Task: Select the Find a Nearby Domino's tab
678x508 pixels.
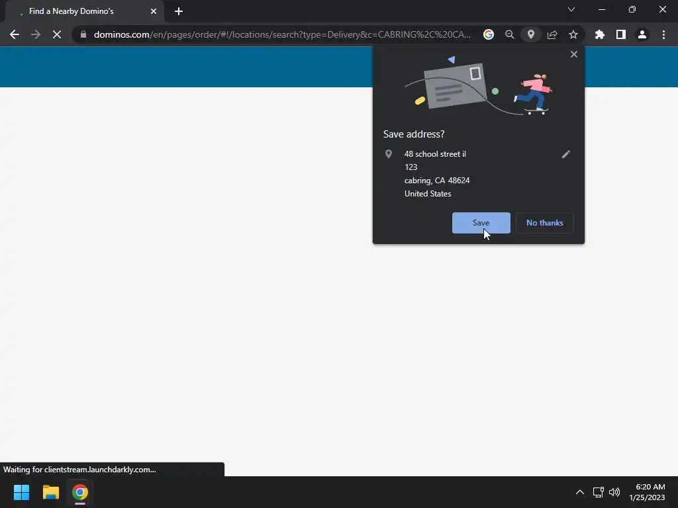Action: click(x=84, y=11)
